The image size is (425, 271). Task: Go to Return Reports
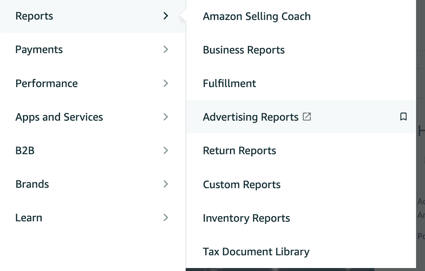(x=239, y=151)
